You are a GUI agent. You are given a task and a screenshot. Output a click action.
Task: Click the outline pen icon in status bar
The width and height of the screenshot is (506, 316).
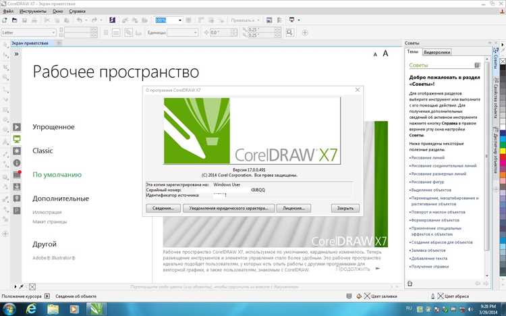tap(432, 296)
